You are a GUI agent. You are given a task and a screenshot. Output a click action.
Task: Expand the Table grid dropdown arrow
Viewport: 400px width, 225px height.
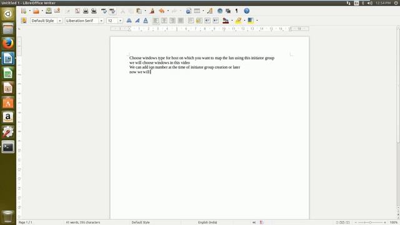point(203,11)
